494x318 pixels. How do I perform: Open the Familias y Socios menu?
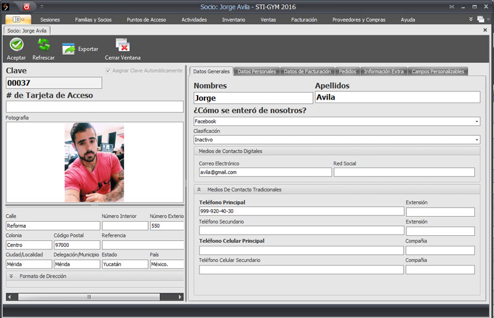coord(93,20)
